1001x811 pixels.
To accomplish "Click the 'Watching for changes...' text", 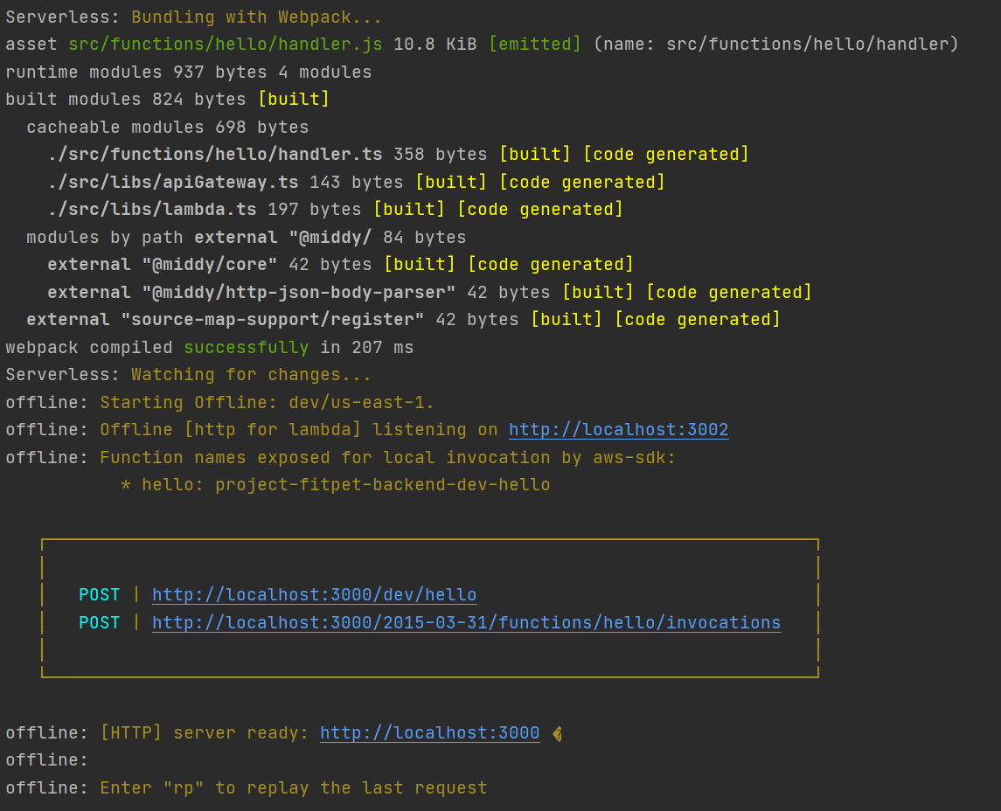I will pos(252,375).
